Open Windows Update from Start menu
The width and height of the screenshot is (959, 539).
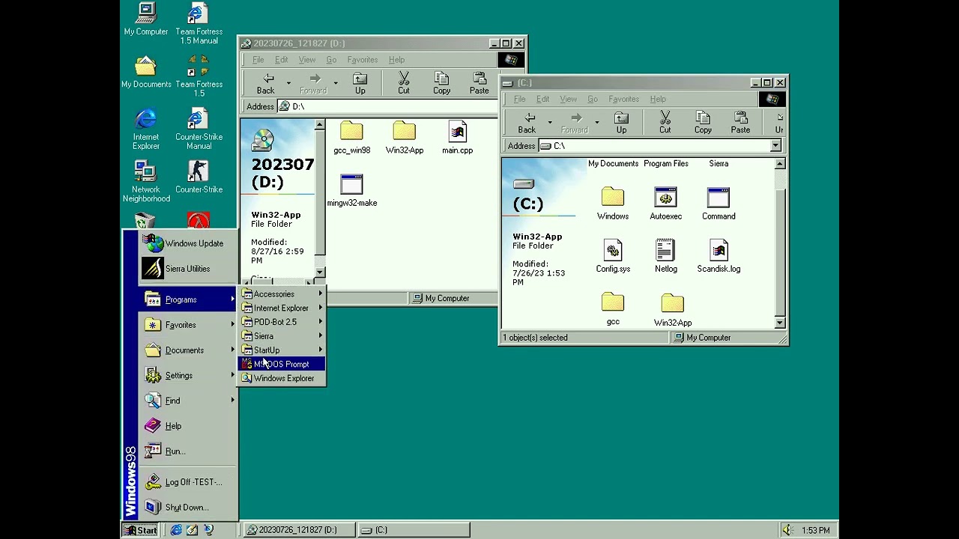pyautogui.click(x=188, y=243)
